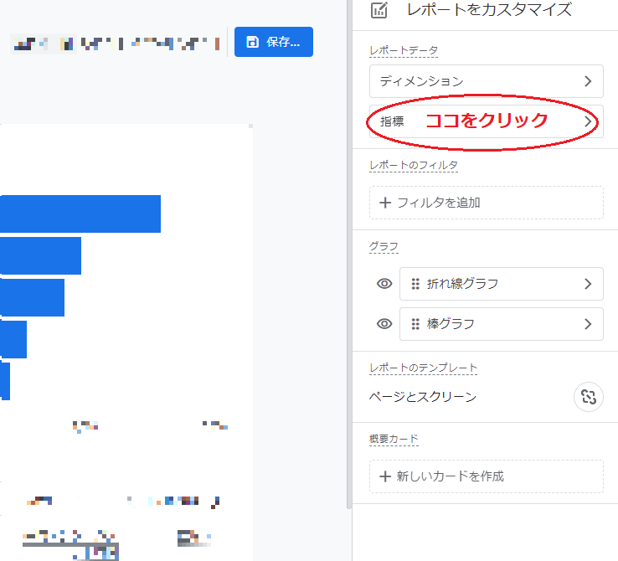Image resolution: width=618 pixels, height=561 pixels.
Task: Toggle visibility eye for 折れ線グラフ
Action: pos(384,284)
